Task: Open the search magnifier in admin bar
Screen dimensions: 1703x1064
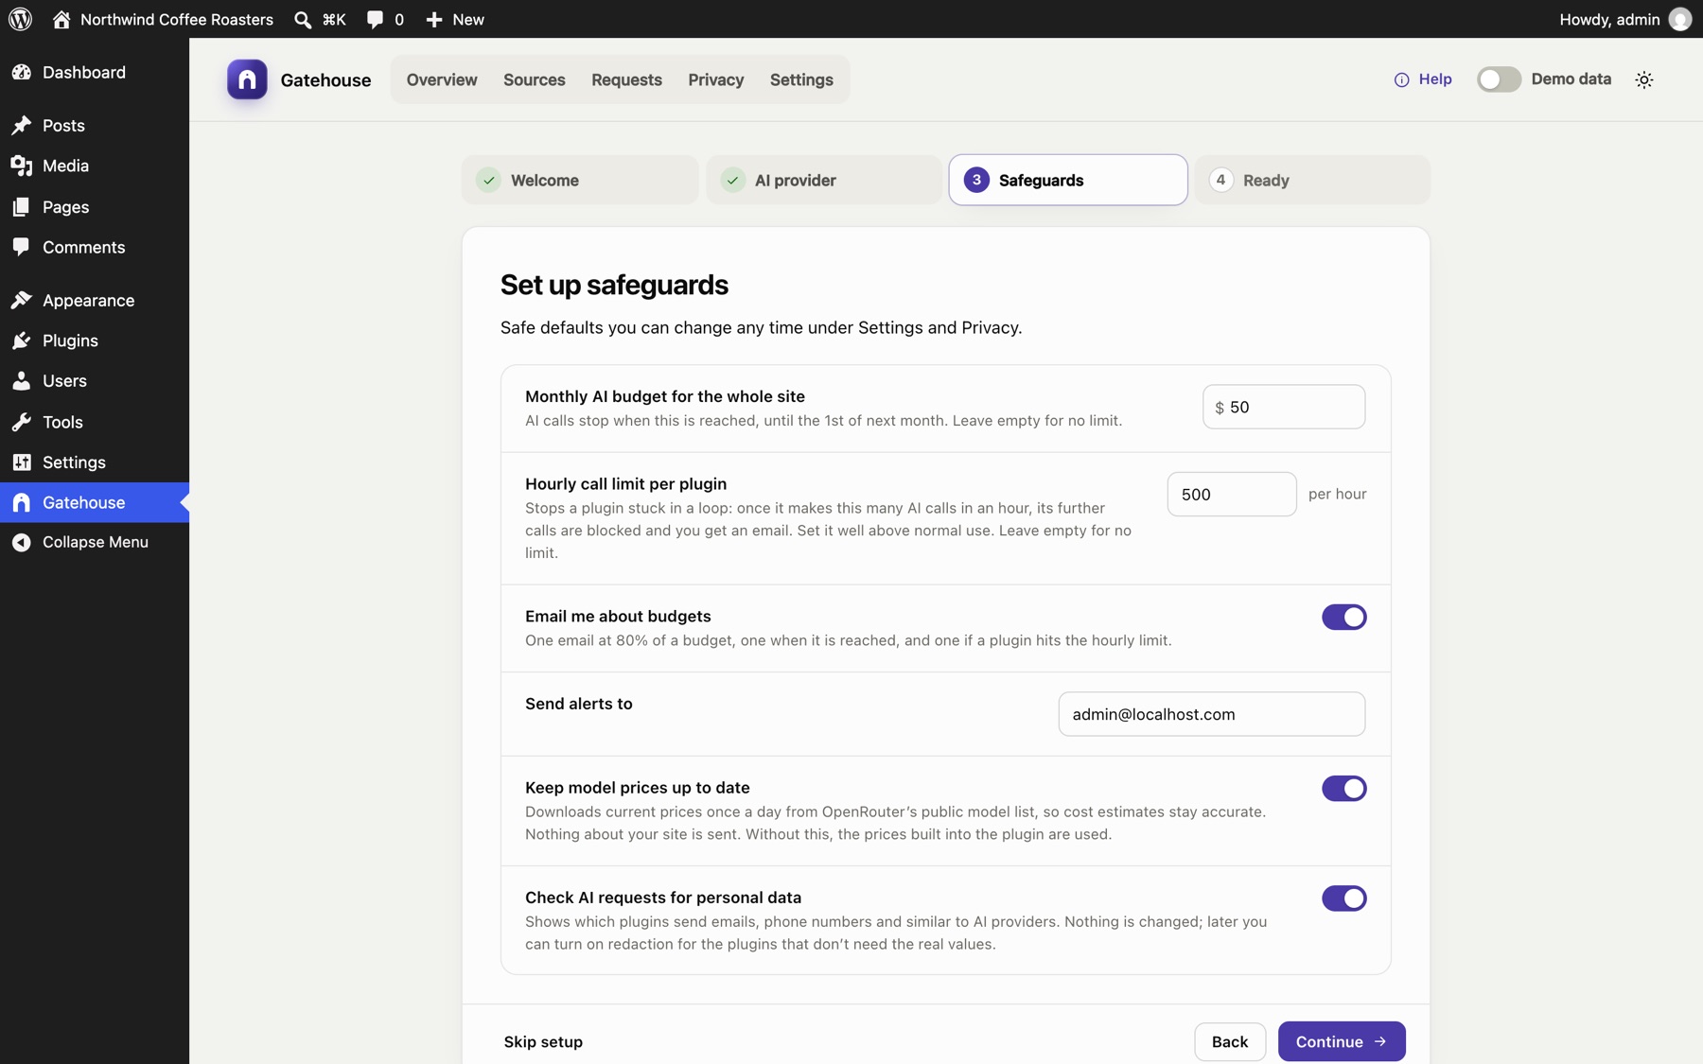Action: pyautogui.click(x=303, y=19)
